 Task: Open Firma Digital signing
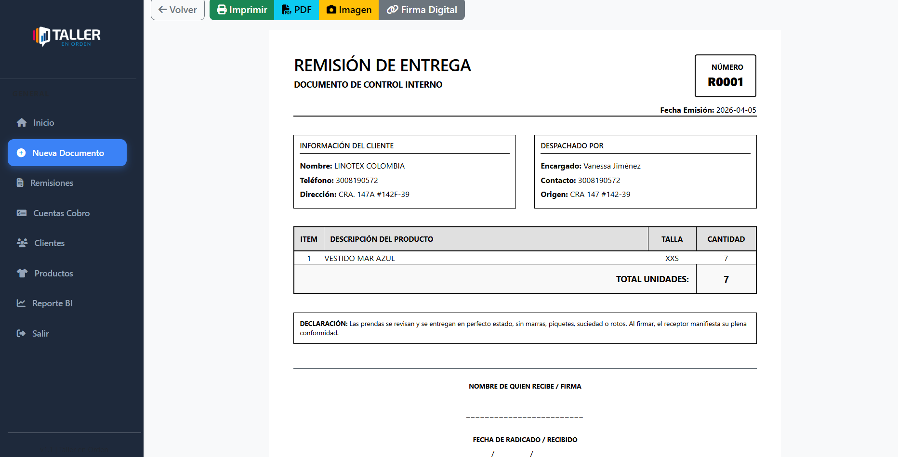click(422, 10)
